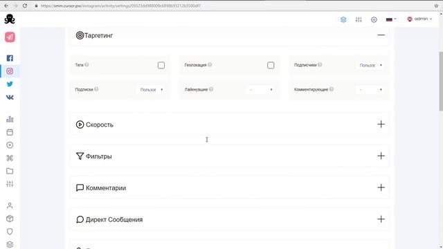Open the calendar icon in sidebar
The width and height of the screenshot is (443, 249).
(10, 132)
